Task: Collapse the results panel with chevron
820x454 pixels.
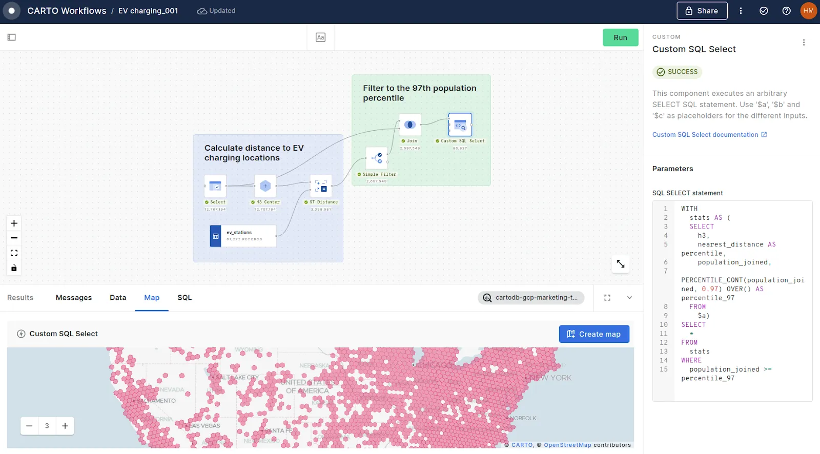Action: point(629,298)
